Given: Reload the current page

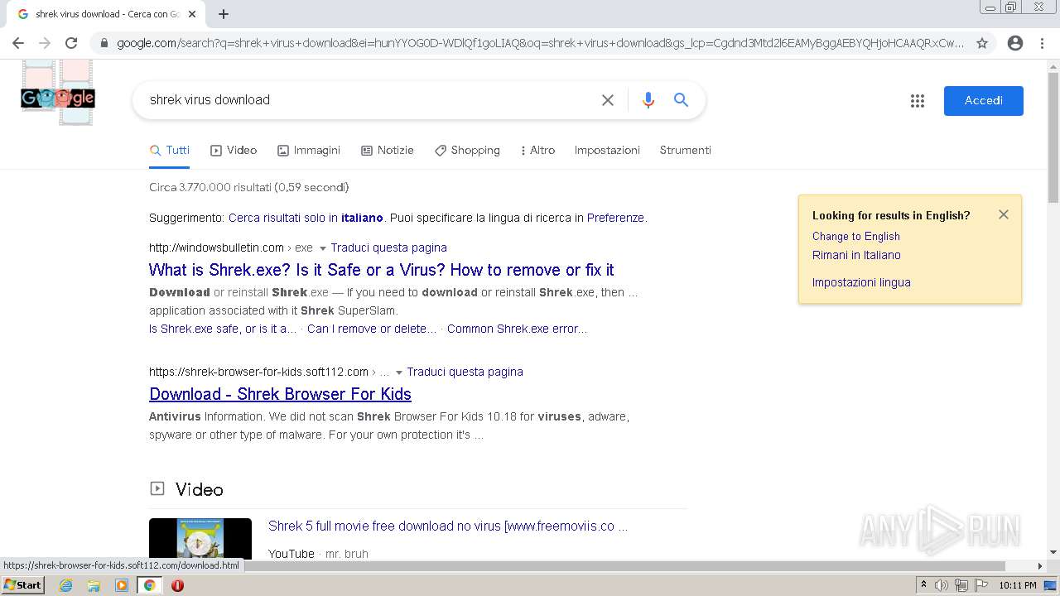Looking at the screenshot, I should pos(71,43).
